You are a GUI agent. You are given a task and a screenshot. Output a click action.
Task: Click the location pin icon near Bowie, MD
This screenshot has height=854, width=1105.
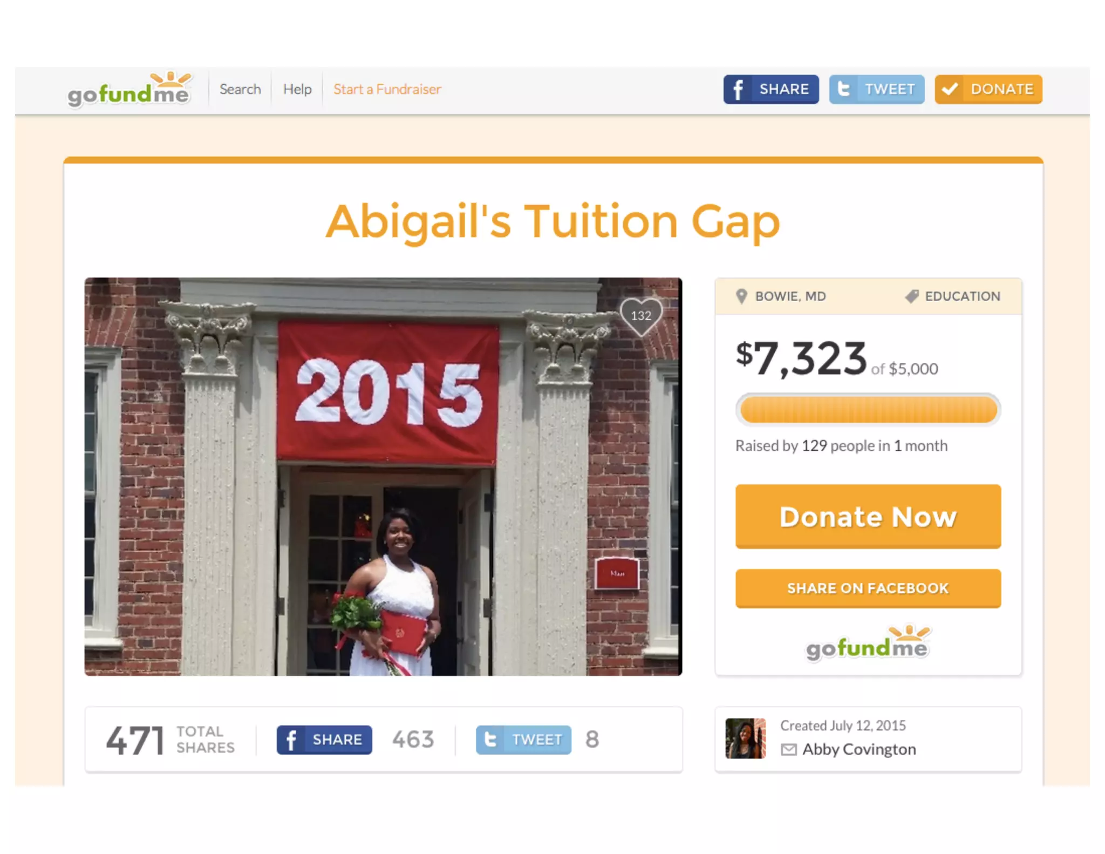[x=741, y=296]
